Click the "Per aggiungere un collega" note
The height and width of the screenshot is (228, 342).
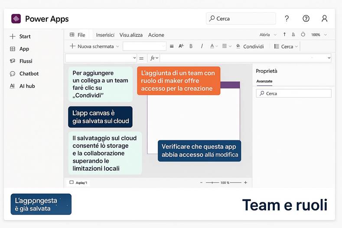100,84
